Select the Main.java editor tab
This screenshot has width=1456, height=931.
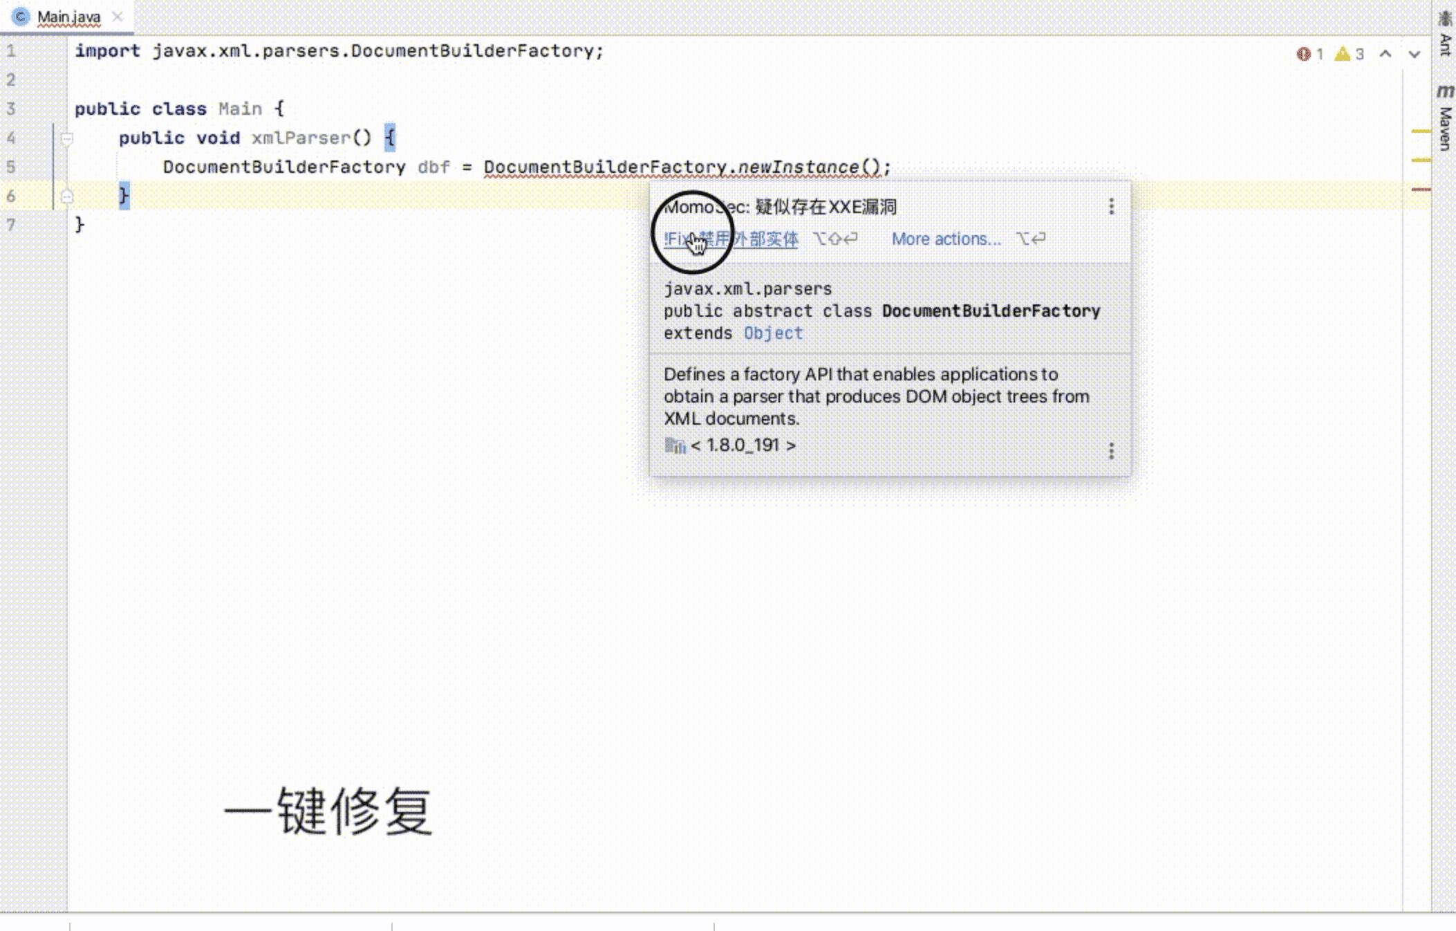click(68, 17)
